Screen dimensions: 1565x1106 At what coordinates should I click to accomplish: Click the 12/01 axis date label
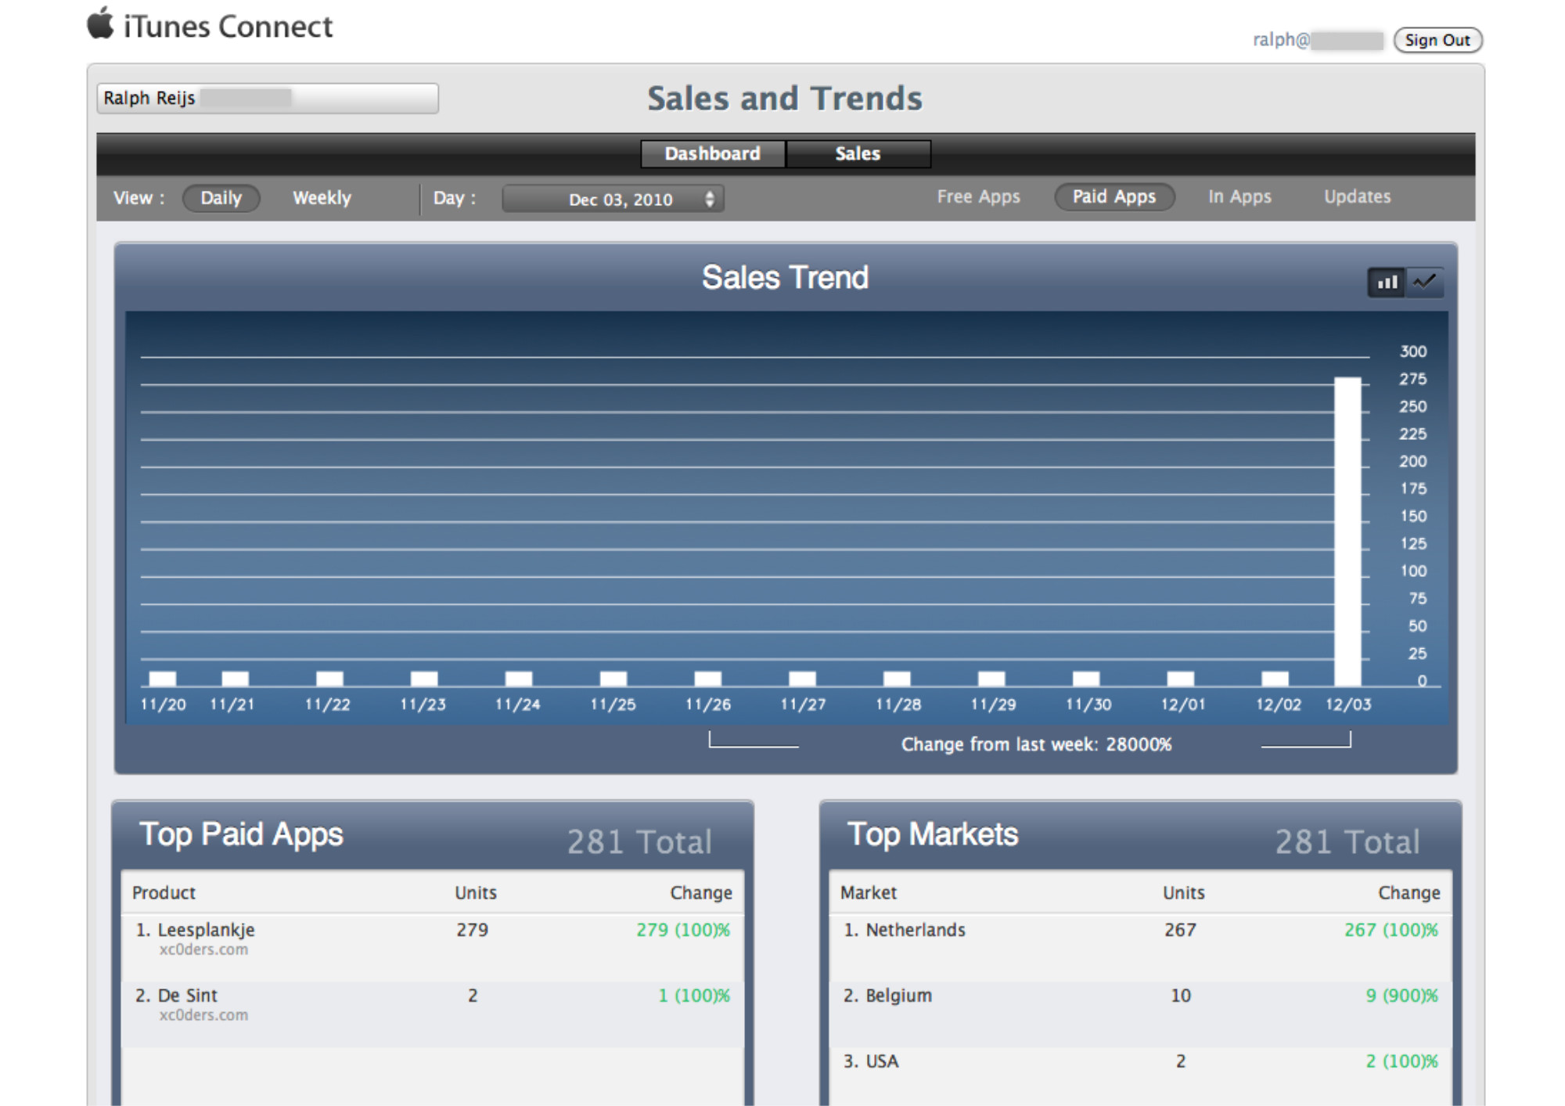(x=1183, y=704)
